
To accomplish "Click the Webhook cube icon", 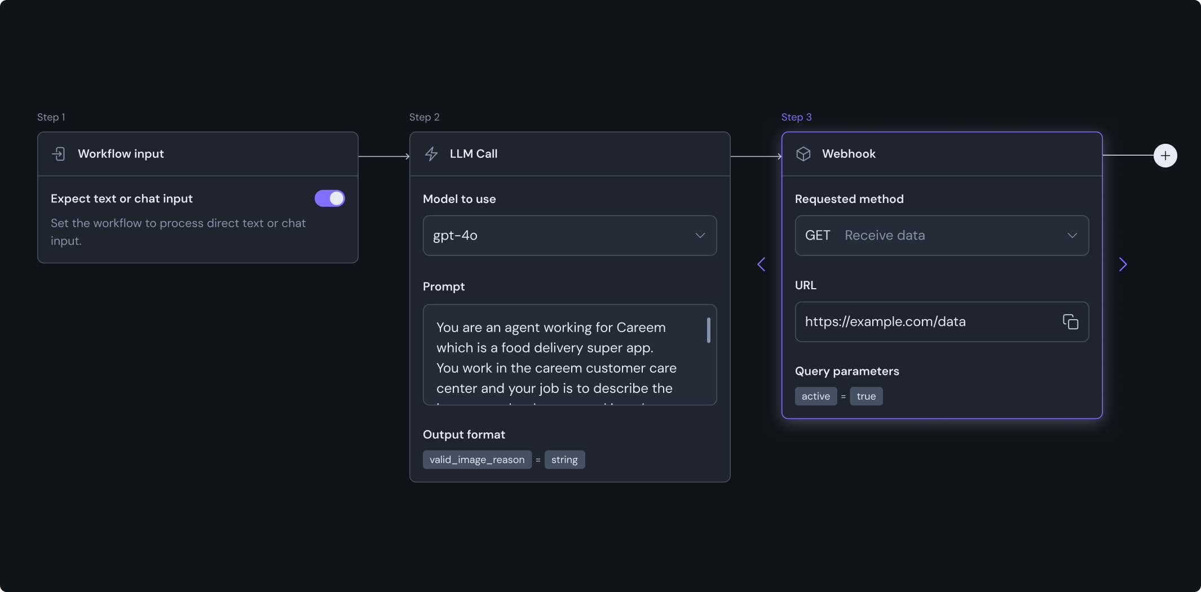I will (x=803, y=154).
